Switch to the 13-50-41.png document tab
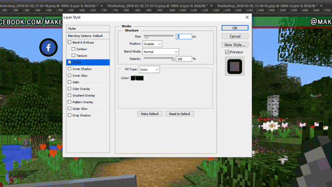332x187 pixels. (267, 6)
